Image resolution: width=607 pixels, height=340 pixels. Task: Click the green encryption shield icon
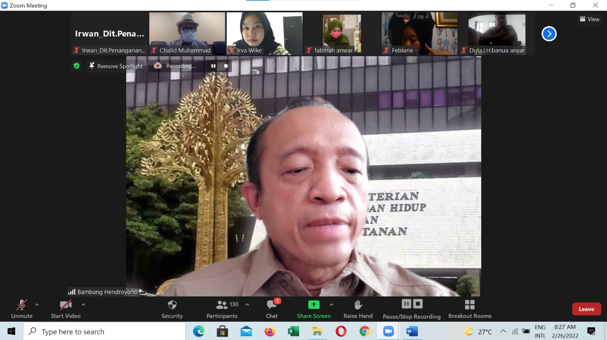[76, 66]
